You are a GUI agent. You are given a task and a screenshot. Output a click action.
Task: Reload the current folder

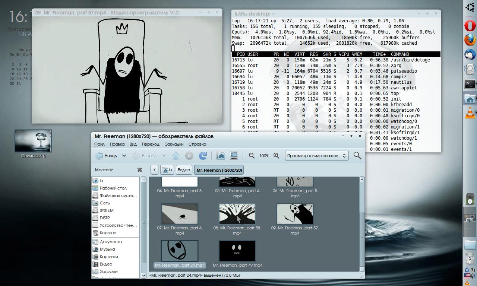click(203, 156)
